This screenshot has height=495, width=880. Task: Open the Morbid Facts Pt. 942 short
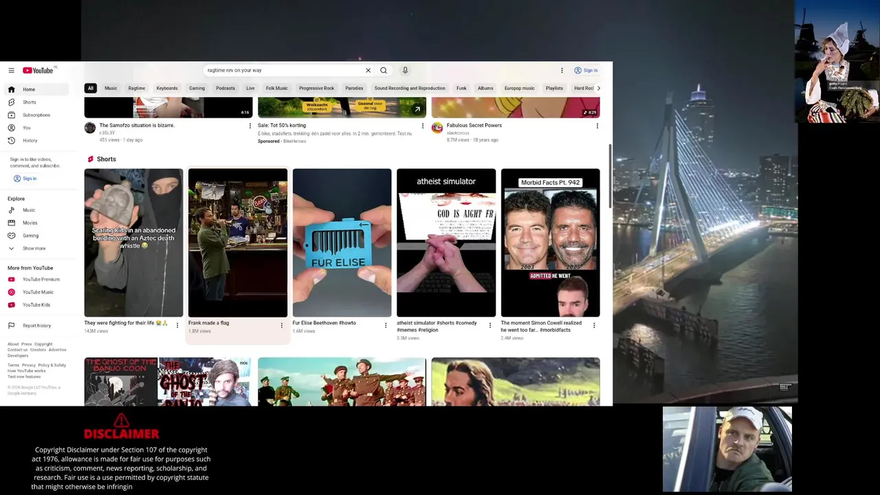550,243
